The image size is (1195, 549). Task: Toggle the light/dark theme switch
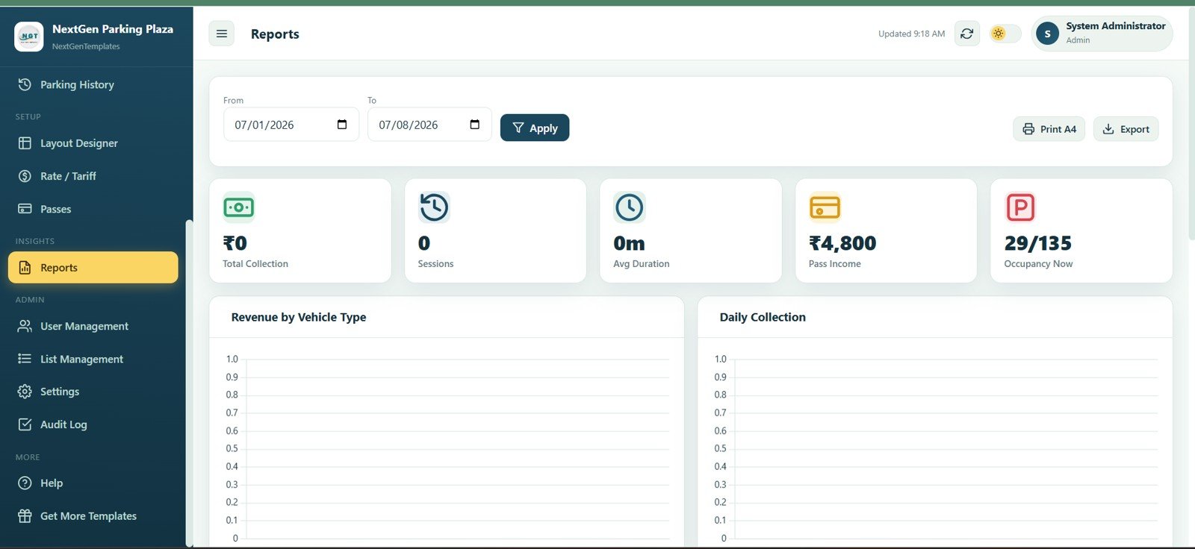click(1005, 34)
